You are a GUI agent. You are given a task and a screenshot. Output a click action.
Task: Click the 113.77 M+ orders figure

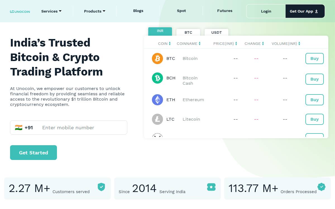(253, 188)
